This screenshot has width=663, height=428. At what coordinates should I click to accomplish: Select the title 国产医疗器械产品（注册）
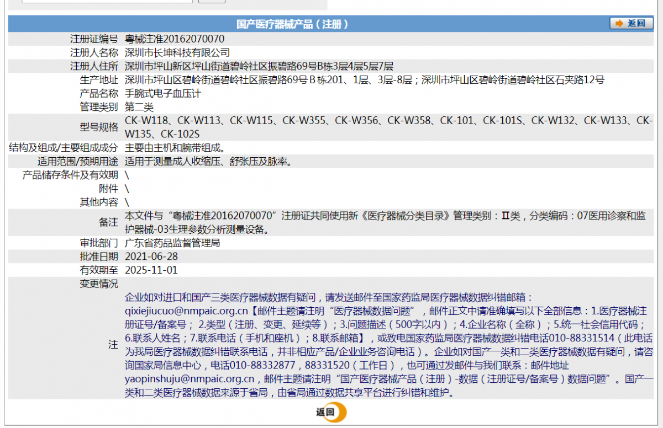click(x=292, y=24)
